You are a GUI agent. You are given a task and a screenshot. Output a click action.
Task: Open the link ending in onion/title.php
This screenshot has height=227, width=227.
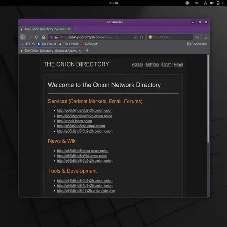86,191
